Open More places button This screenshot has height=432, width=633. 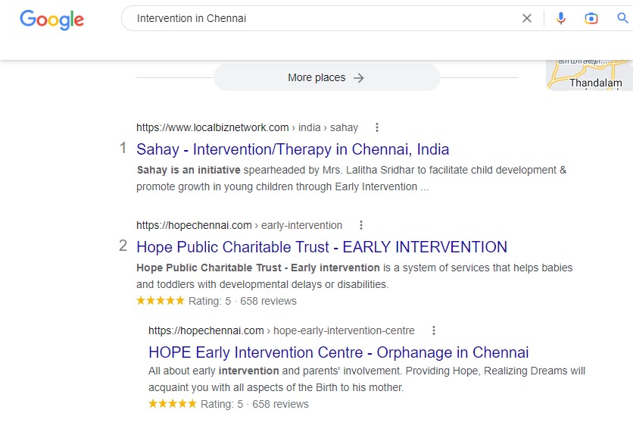[326, 77]
